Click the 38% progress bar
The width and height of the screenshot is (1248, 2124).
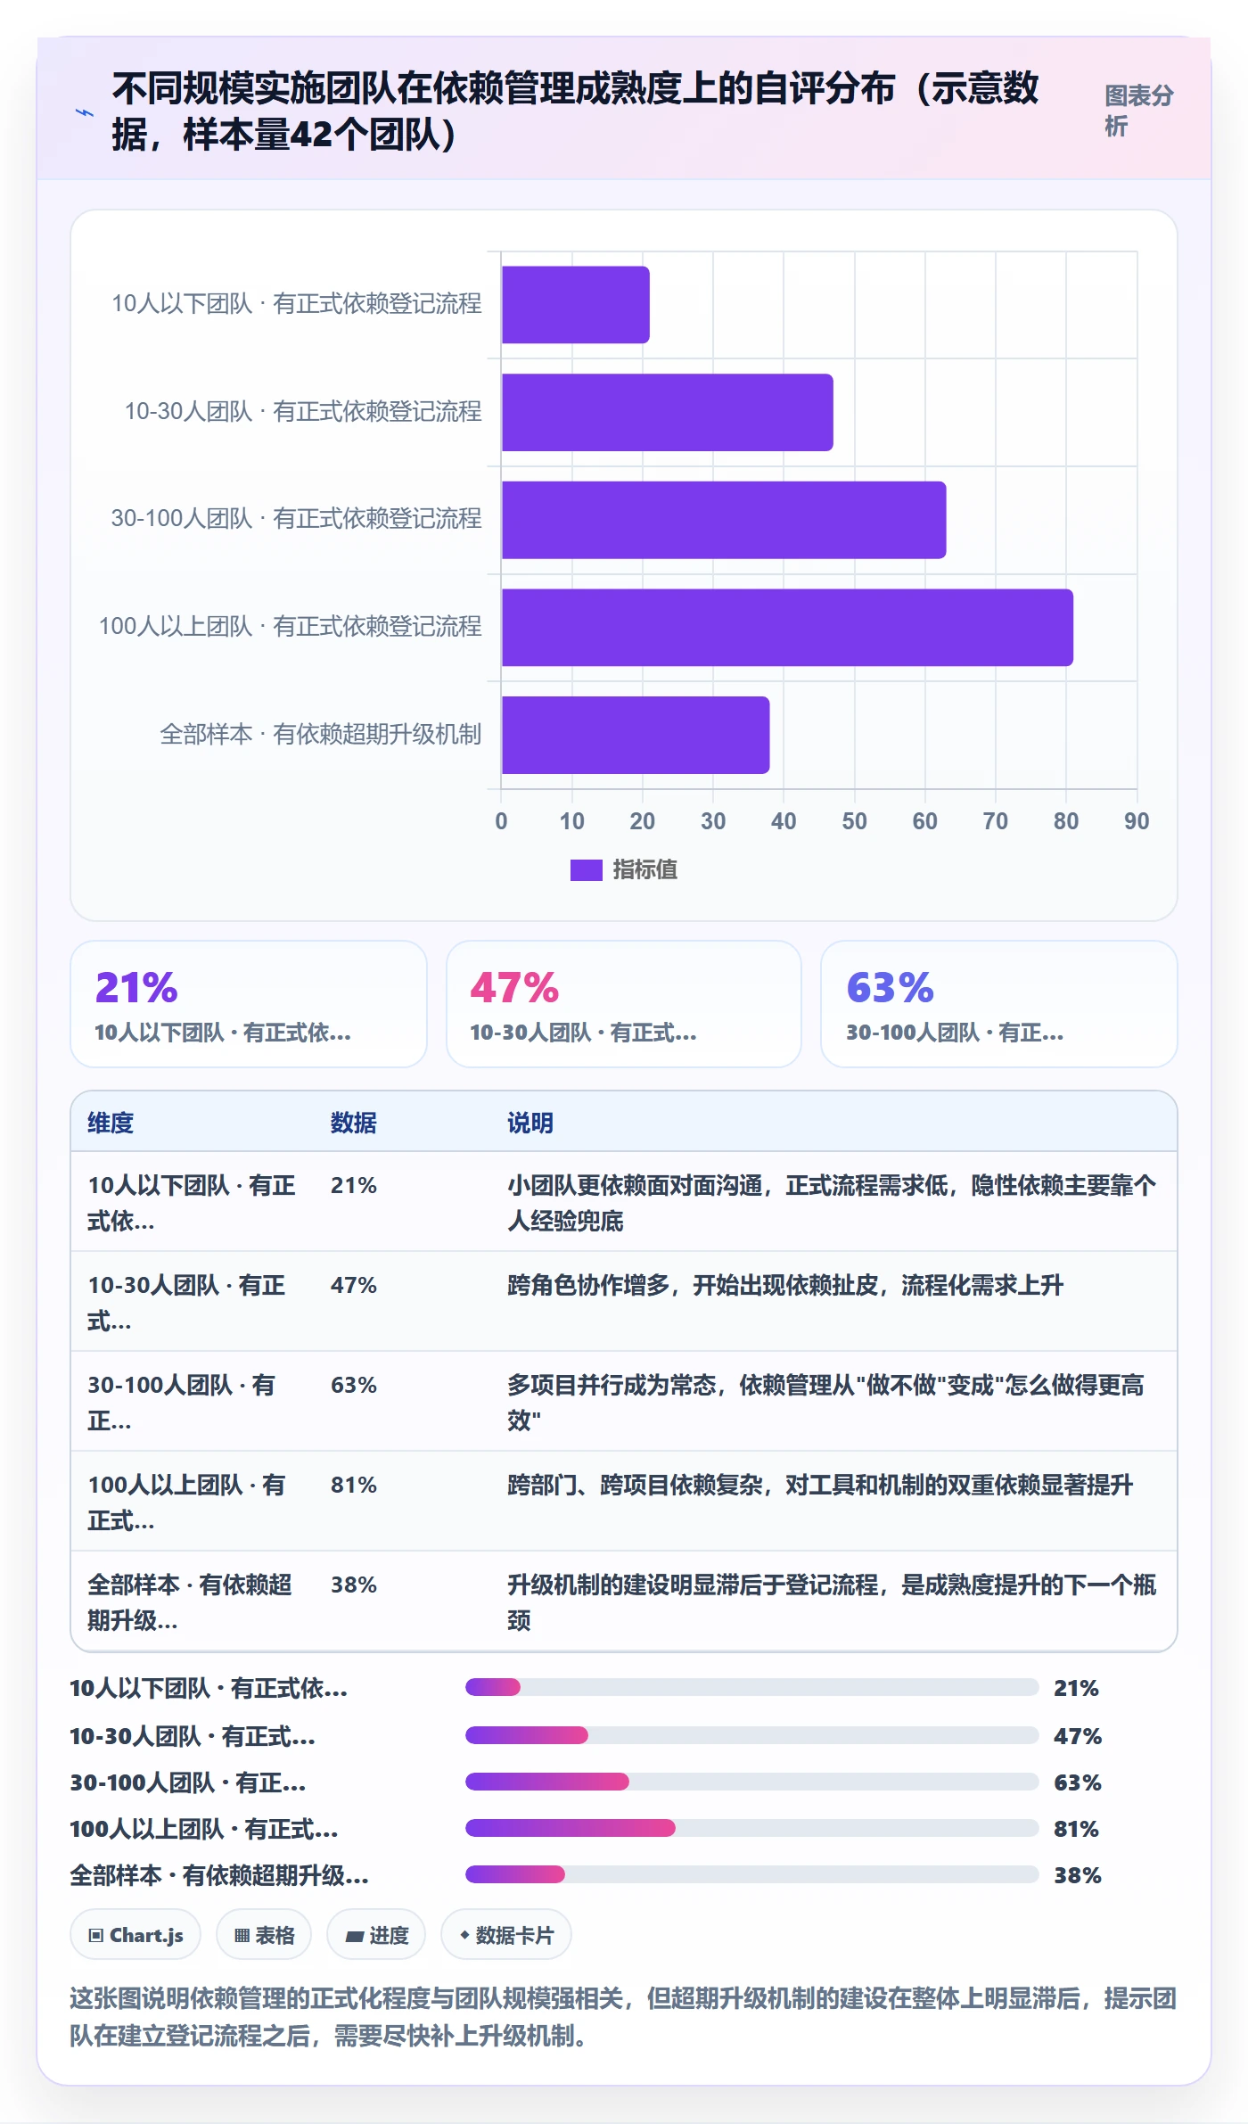point(752,1874)
